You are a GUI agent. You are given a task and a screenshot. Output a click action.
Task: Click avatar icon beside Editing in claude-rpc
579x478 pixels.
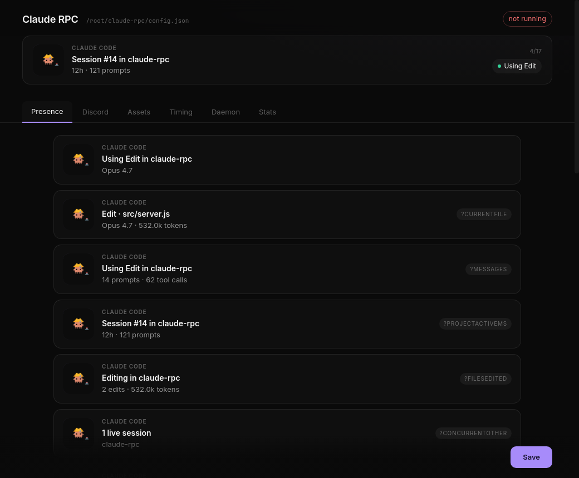[x=78, y=379]
